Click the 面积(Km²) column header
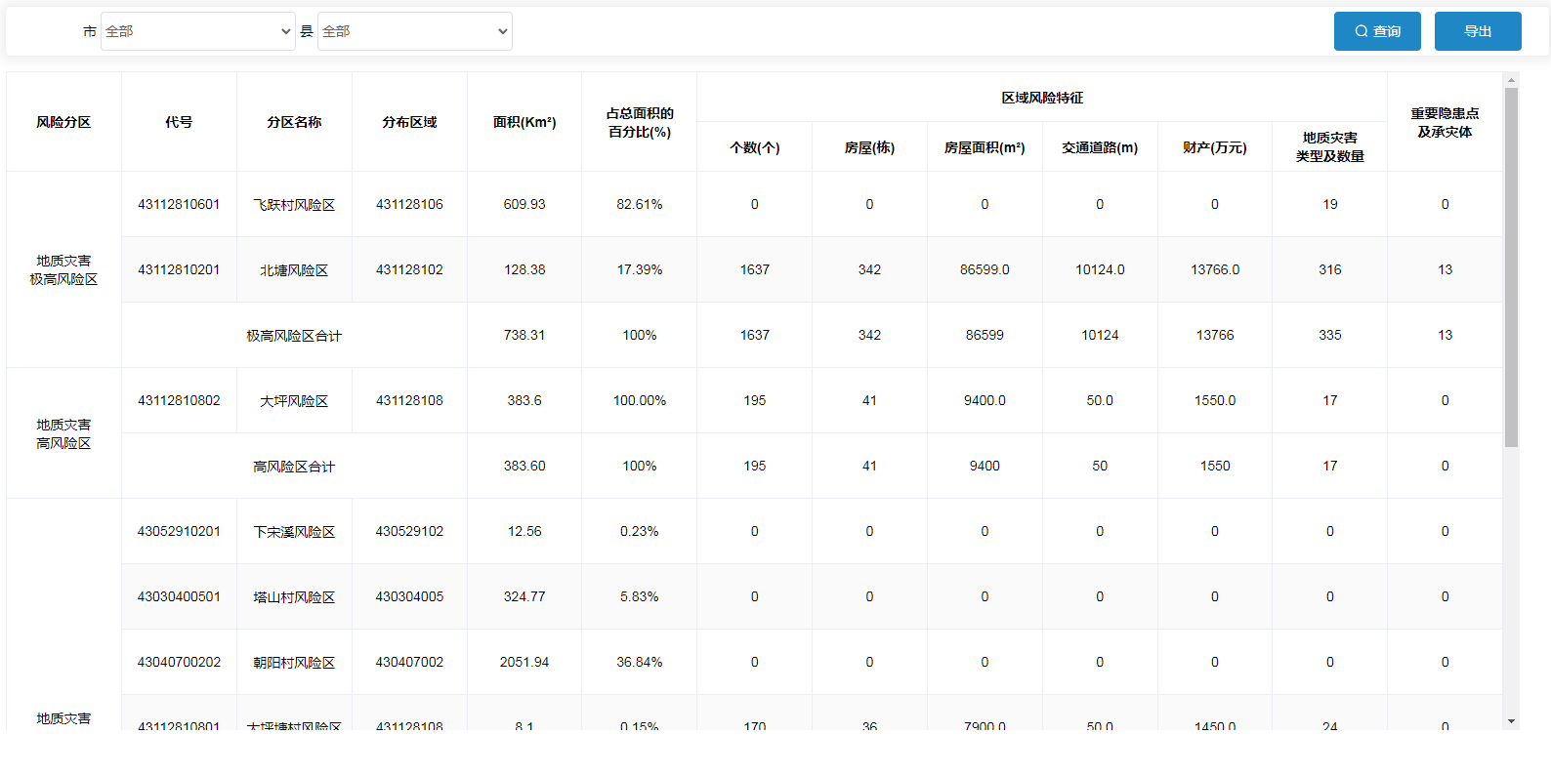This screenshot has width=1551, height=775. tap(524, 122)
